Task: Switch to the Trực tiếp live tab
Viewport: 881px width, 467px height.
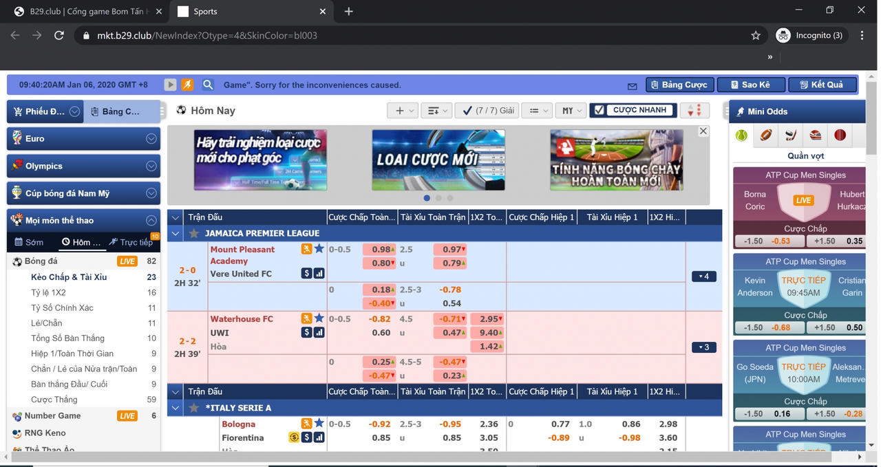Action: [x=131, y=242]
